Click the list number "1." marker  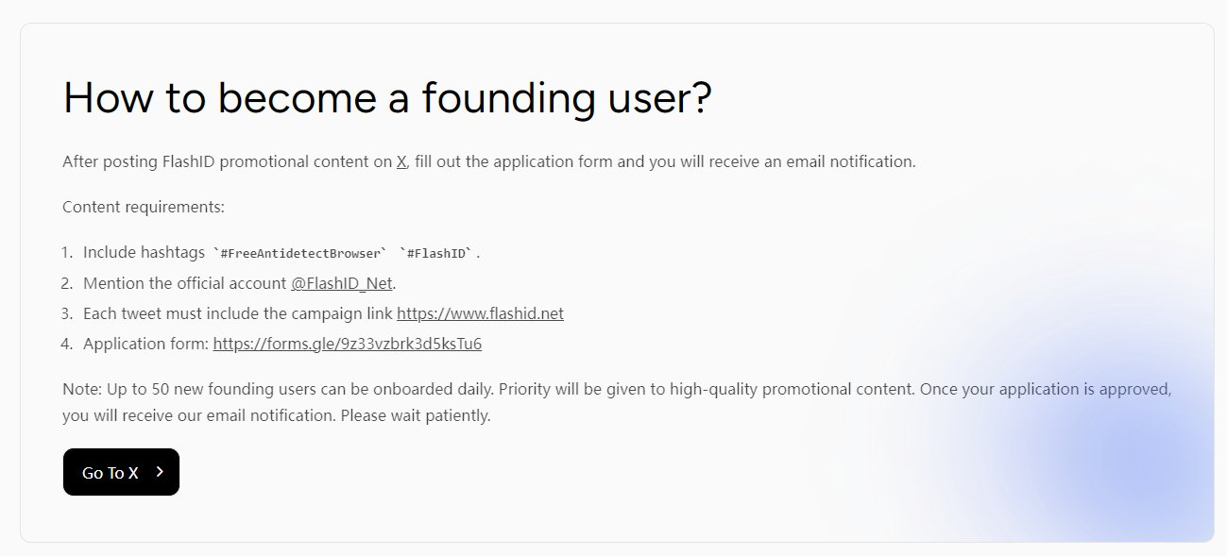[67, 252]
